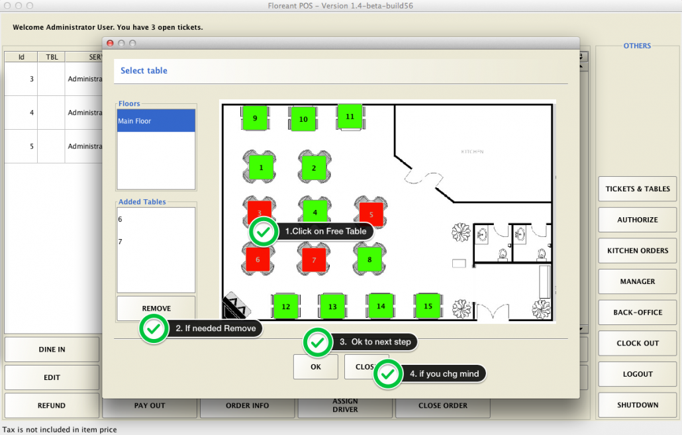682x435 pixels.
Task: Select ticket row with Id 5
Action: (x=54, y=146)
